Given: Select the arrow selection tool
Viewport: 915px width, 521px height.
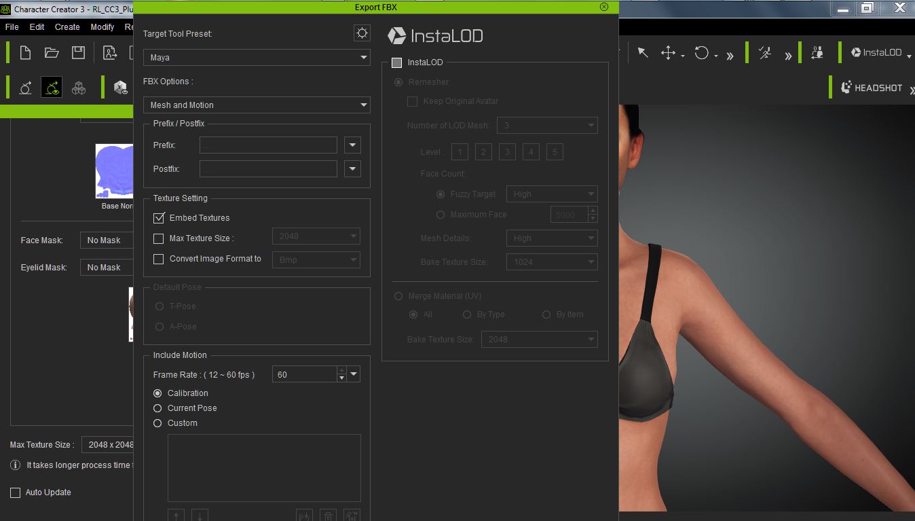Looking at the screenshot, I should tap(642, 53).
